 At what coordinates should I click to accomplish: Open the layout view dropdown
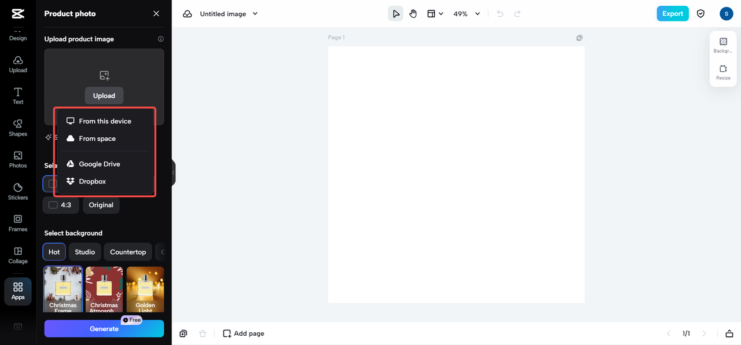[x=435, y=14]
